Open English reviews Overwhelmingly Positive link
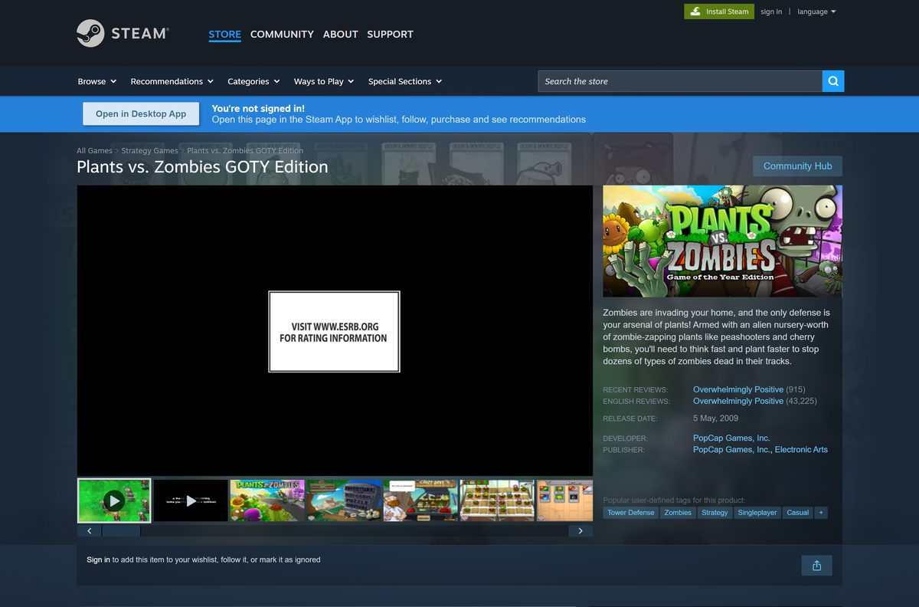 [738, 401]
